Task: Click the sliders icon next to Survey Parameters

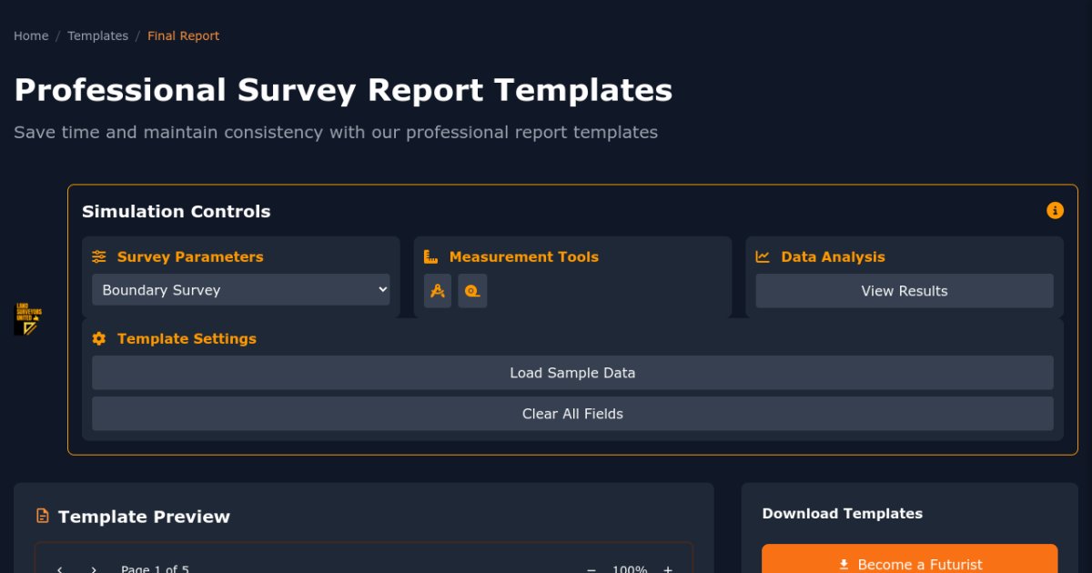Action: tap(98, 256)
